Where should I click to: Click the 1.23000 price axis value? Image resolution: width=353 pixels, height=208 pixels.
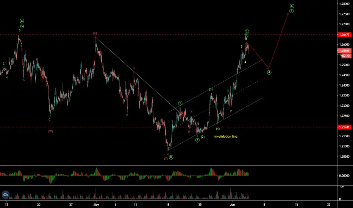point(344,106)
